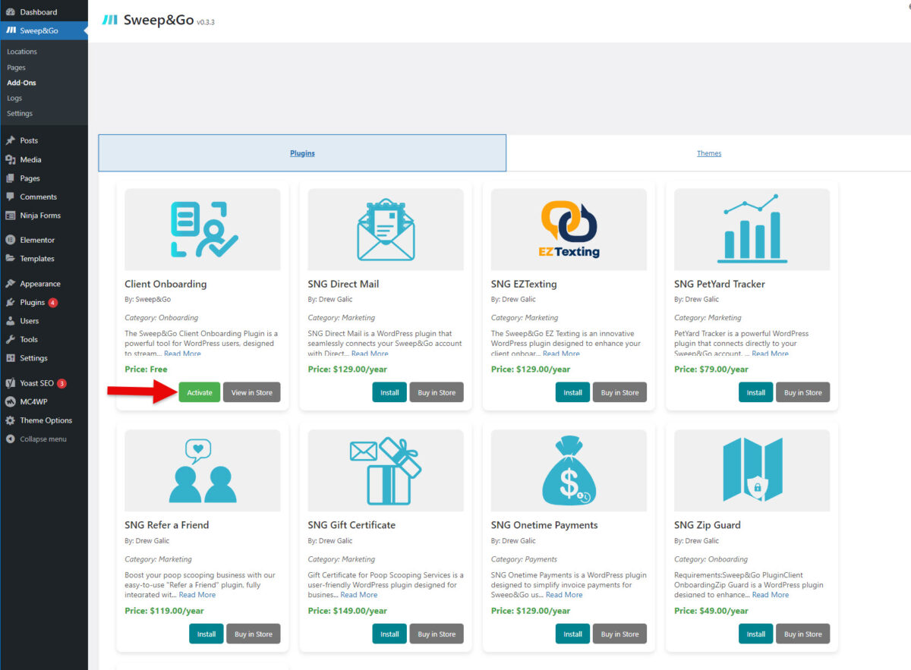Activate the Client Onboarding plugin

[x=199, y=392]
